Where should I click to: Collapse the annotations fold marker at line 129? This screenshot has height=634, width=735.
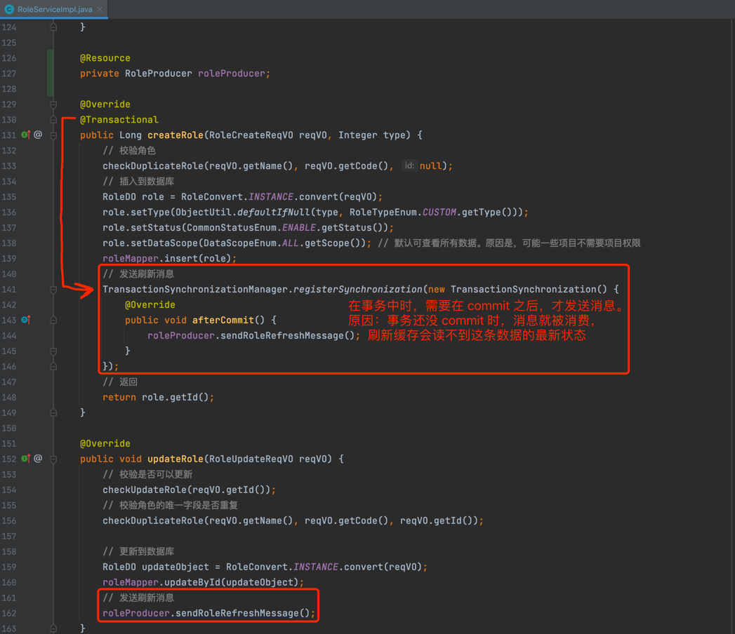[53, 104]
